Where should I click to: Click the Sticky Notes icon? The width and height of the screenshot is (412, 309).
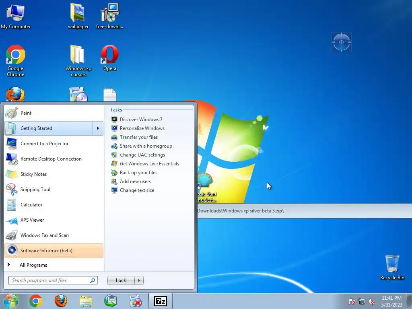click(12, 174)
